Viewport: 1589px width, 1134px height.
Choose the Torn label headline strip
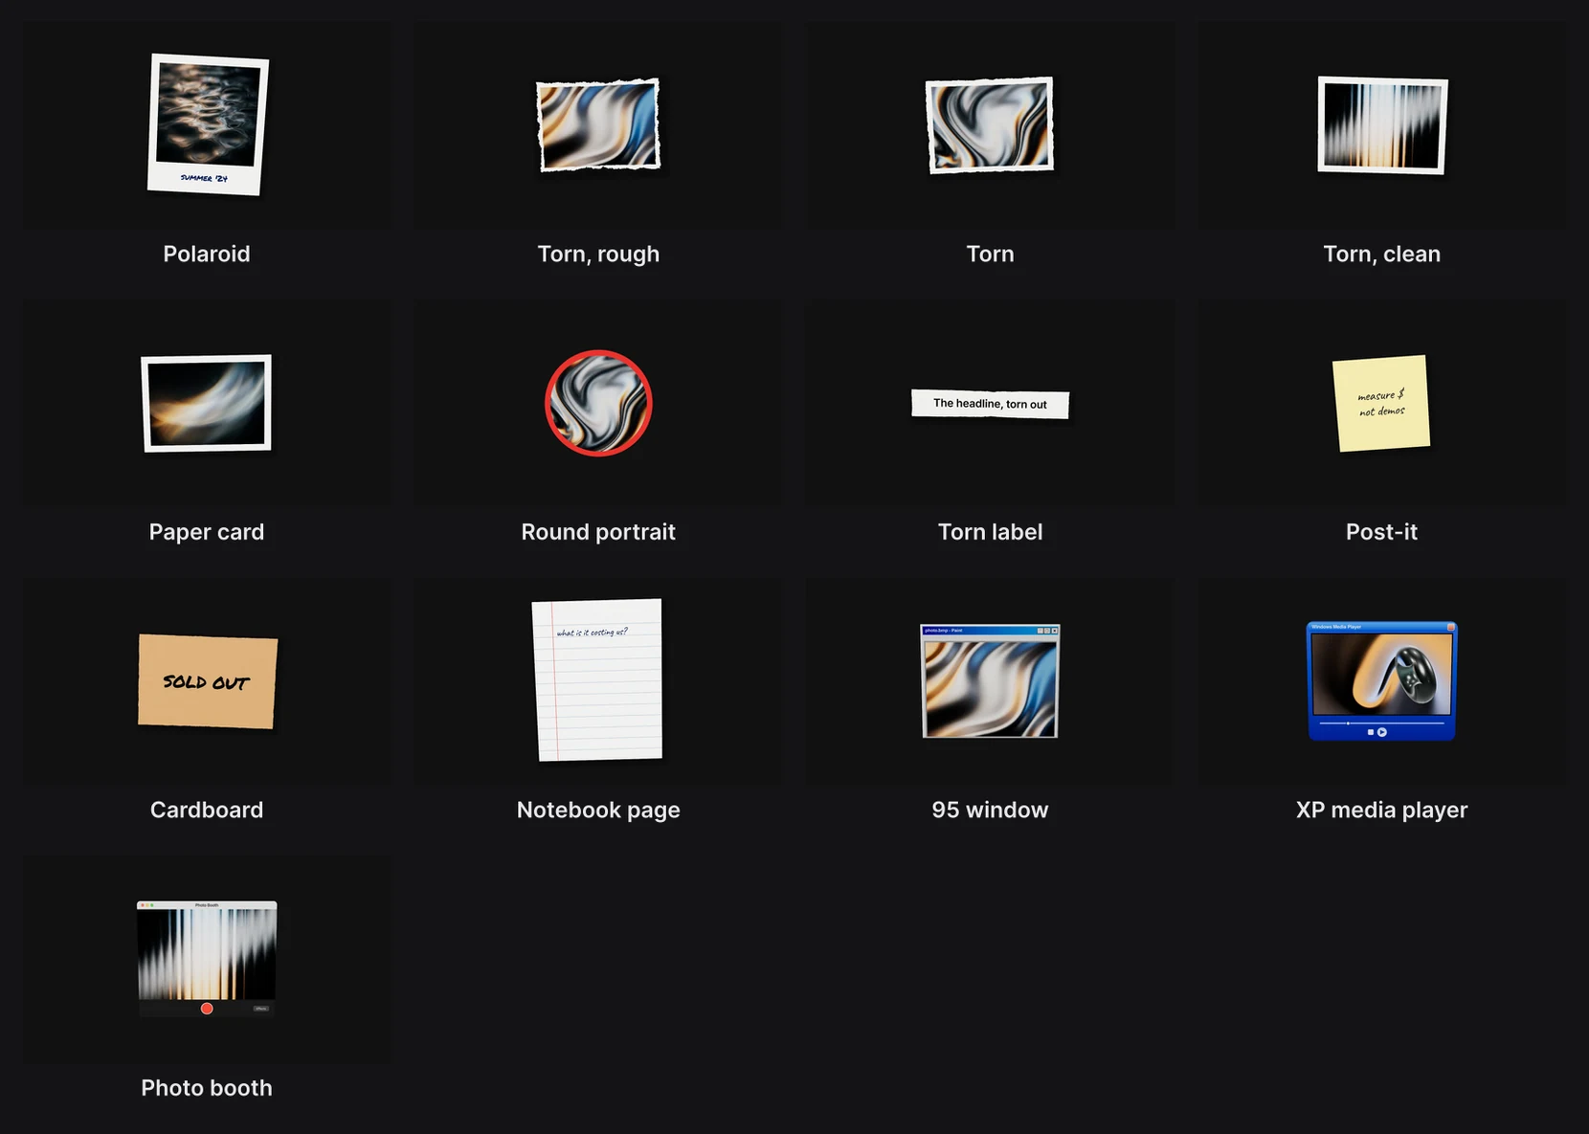(x=990, y=404)
